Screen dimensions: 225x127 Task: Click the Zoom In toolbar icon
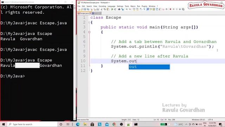tap(127, 9)
